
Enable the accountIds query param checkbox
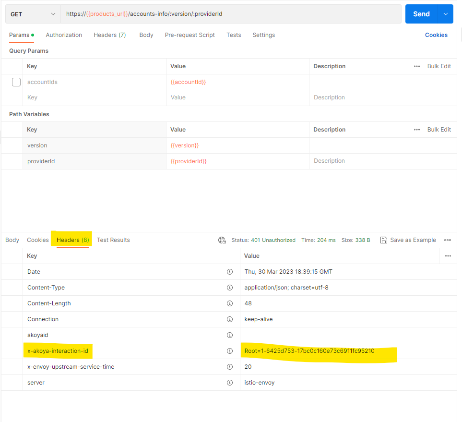[16, 82]
